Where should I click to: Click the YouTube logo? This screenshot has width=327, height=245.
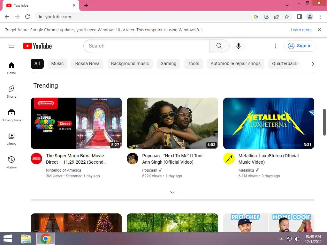[x=37, y=46]
